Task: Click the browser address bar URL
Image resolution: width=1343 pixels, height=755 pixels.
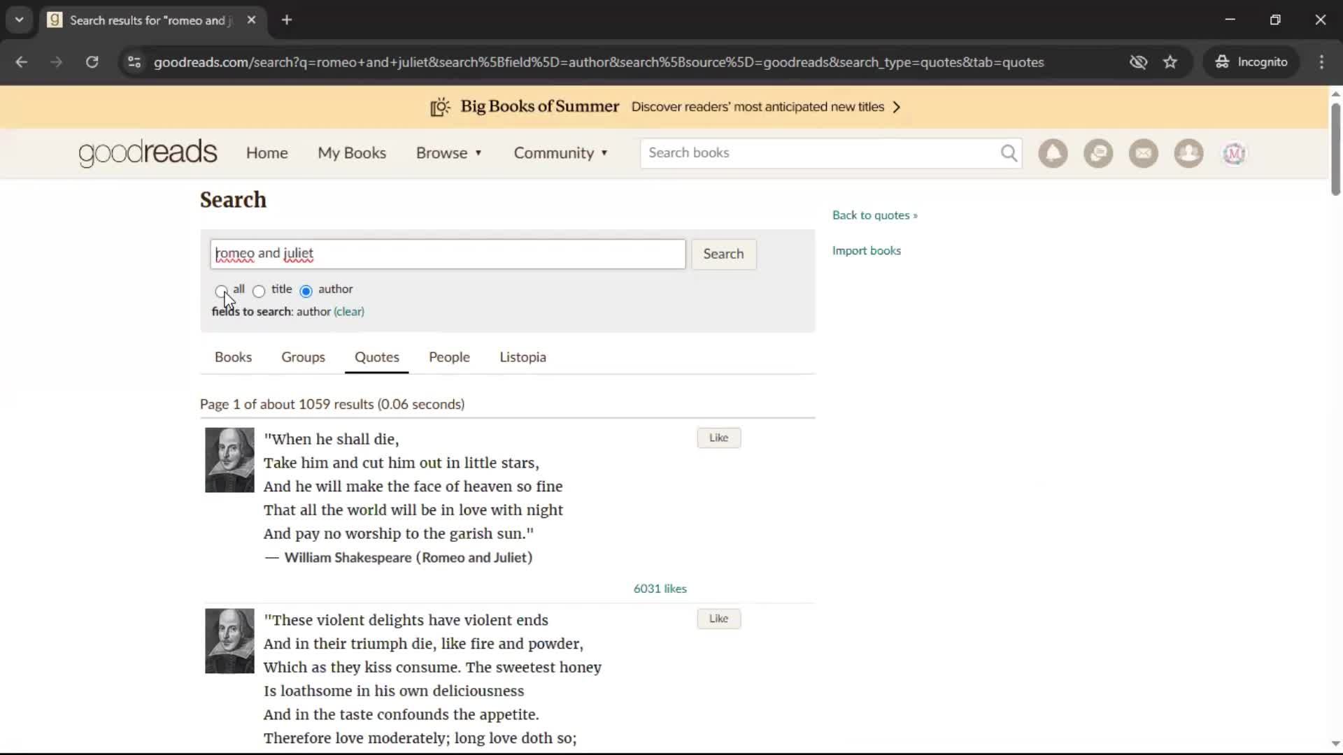Action: tap(598, 62)
